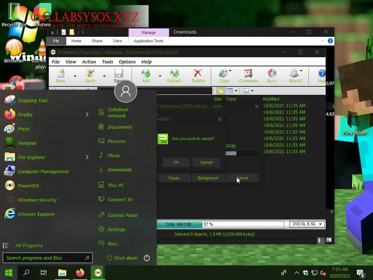This screenshot has height=280, width=373.
Task: Open the PowerISO Options menu
Action: [127, 62]
